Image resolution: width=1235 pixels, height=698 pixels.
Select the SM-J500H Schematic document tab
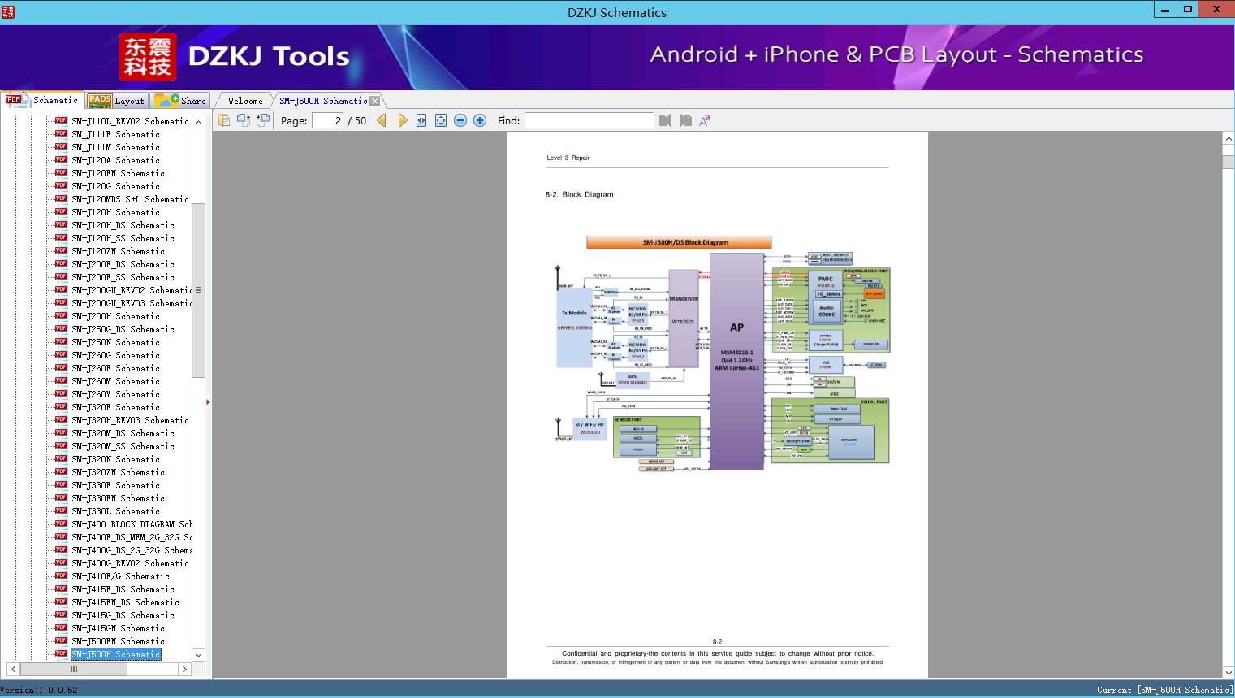point(323,101)
